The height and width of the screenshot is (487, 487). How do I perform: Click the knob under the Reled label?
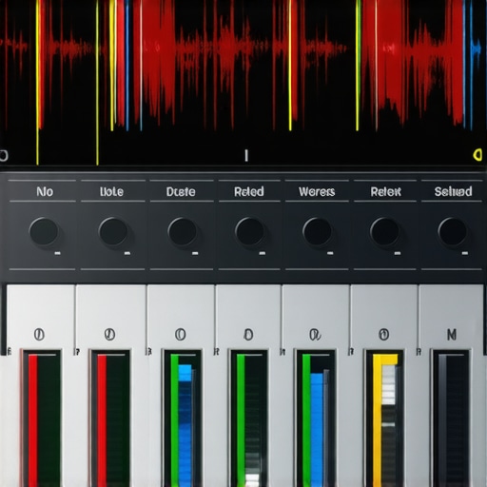click(249, 231)
